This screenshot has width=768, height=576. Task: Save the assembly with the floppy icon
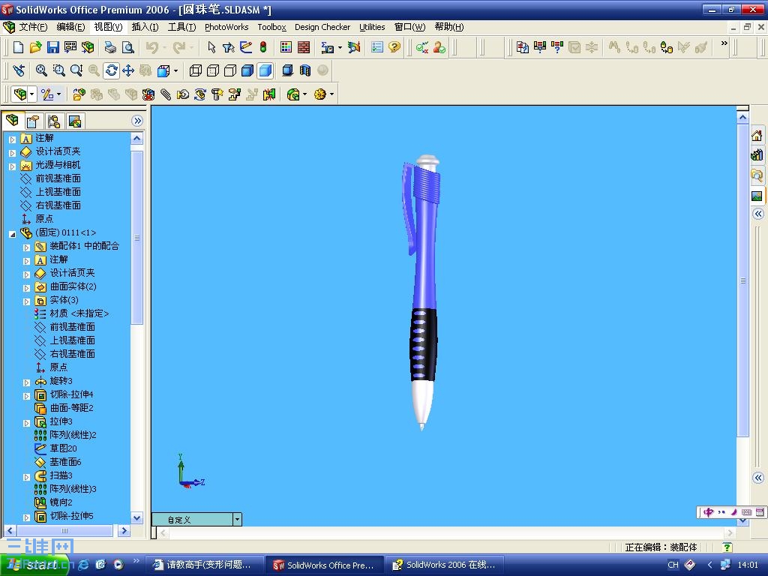[x=53, y=47]
